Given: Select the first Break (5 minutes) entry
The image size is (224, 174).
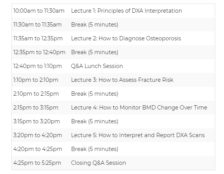Looking at the screenshot, I should [95, 25].
